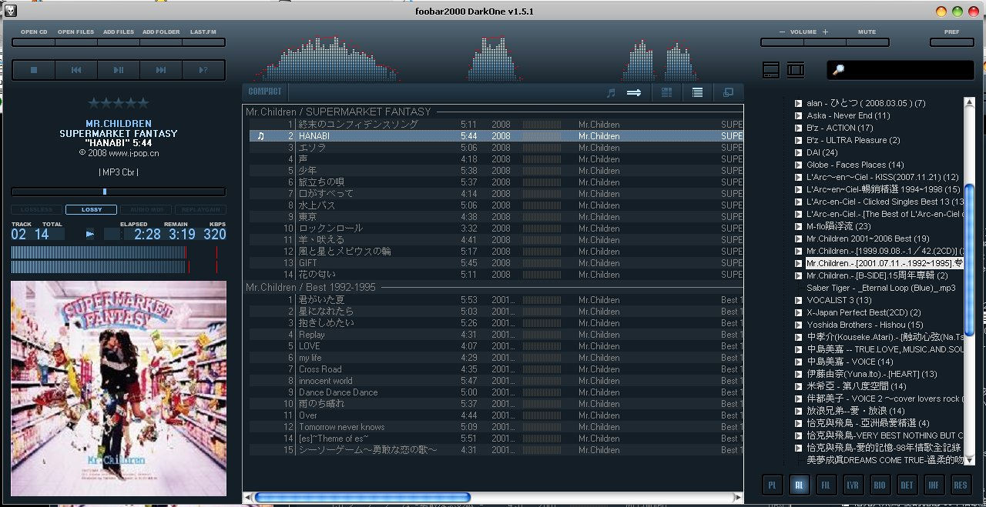
Task: Click the magnifier search icon
Action: (x=839, y=70)
